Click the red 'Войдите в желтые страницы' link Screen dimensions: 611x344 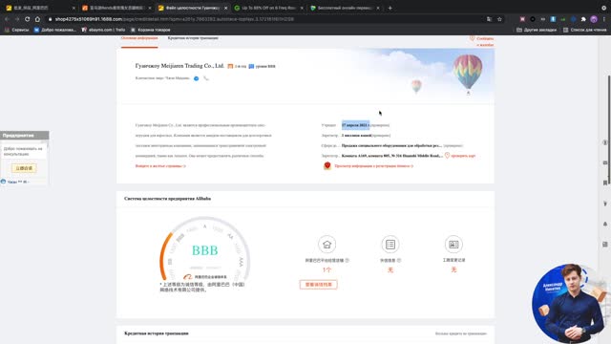pos(160,165)
